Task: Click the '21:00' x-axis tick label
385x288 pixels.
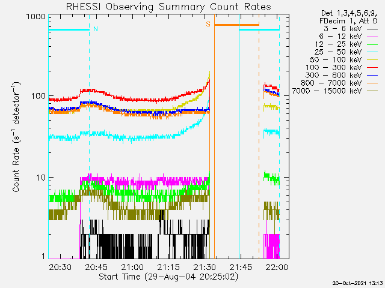Action: tap(132, 267)
